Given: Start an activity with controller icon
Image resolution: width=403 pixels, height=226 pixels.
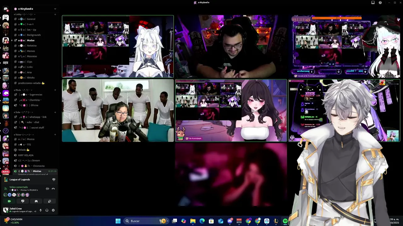Looking at the screenshot, I should coord(36,201).
